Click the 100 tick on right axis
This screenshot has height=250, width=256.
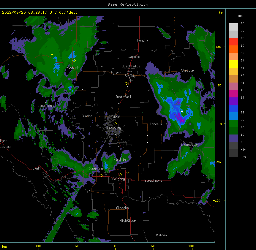click(218, 47)
